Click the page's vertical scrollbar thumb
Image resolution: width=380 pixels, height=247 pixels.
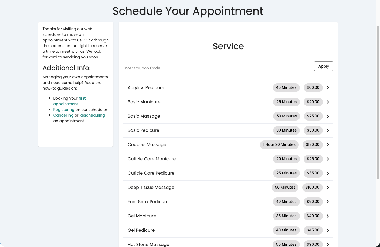pyautogui.click(x=378, y=102)
